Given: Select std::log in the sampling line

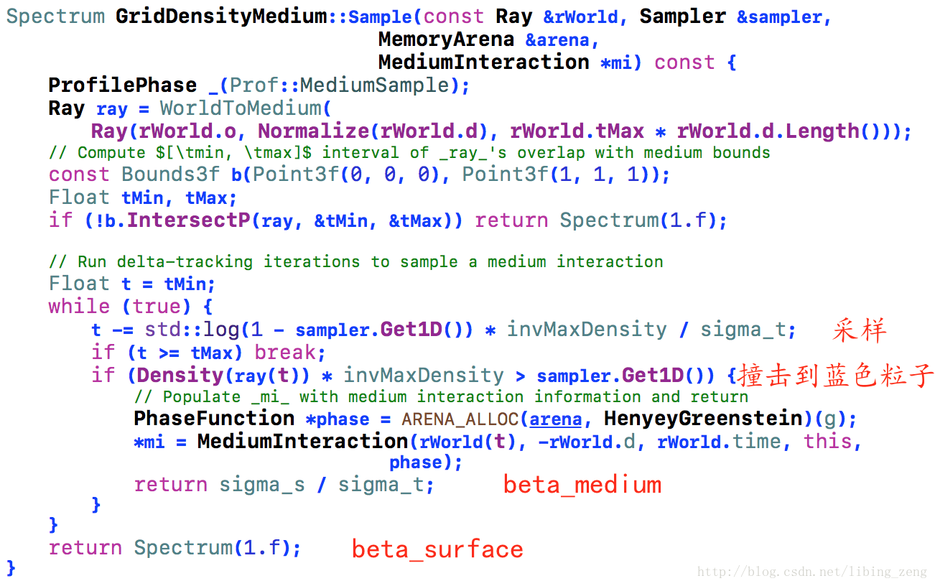Looking at the screenshot, I should (x=192, y=330).
